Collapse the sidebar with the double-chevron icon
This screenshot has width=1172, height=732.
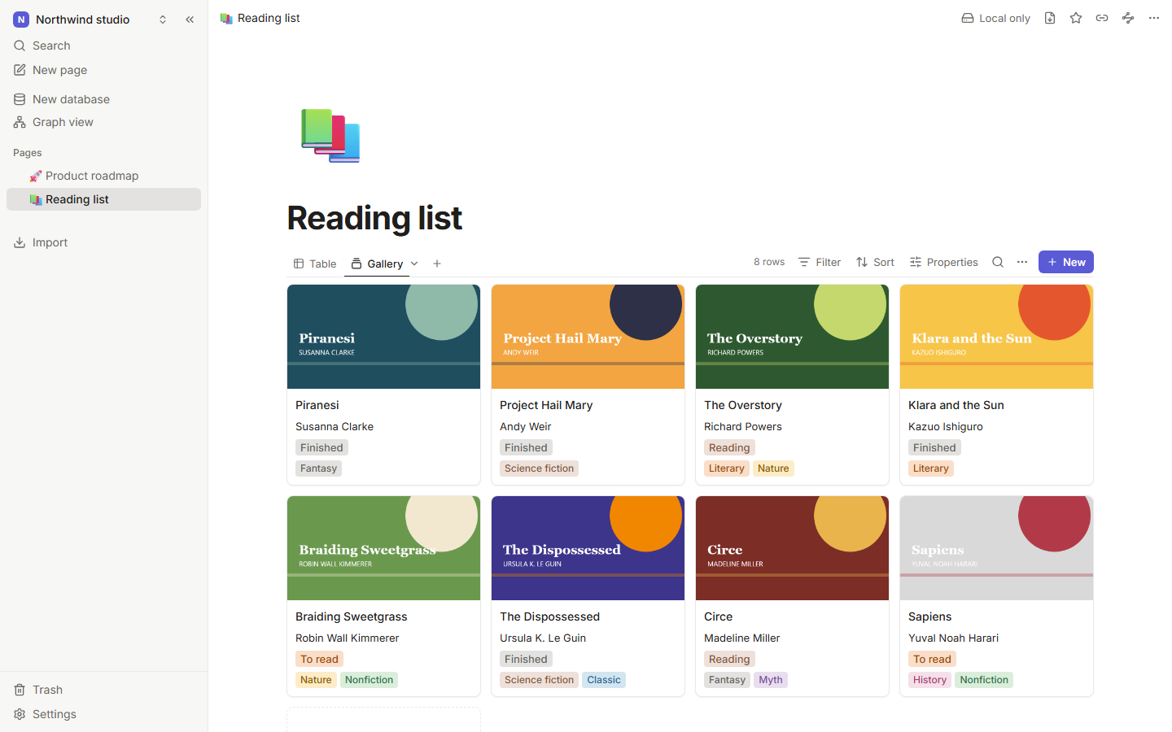tap(190, 20)
